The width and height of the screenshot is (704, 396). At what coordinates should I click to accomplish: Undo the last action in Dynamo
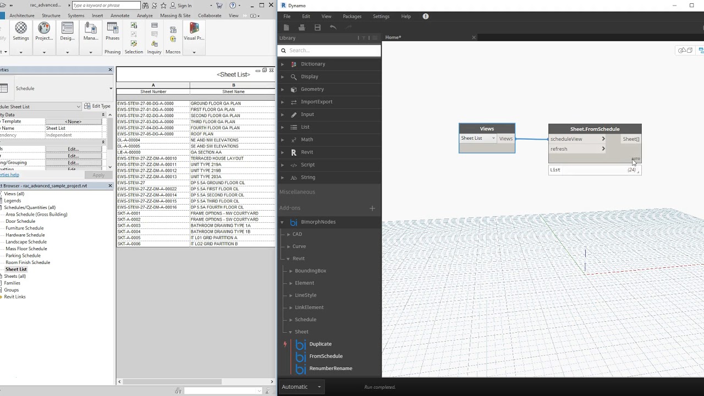click(333, 27)
